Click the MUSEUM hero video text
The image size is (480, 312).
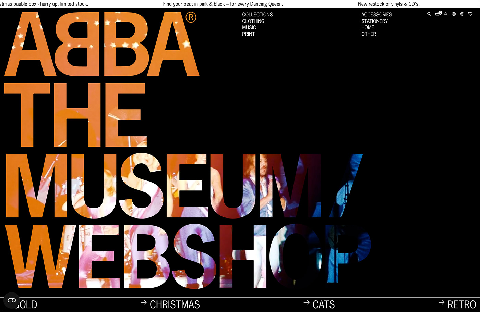pyautogui.click(x=164, y=186)
